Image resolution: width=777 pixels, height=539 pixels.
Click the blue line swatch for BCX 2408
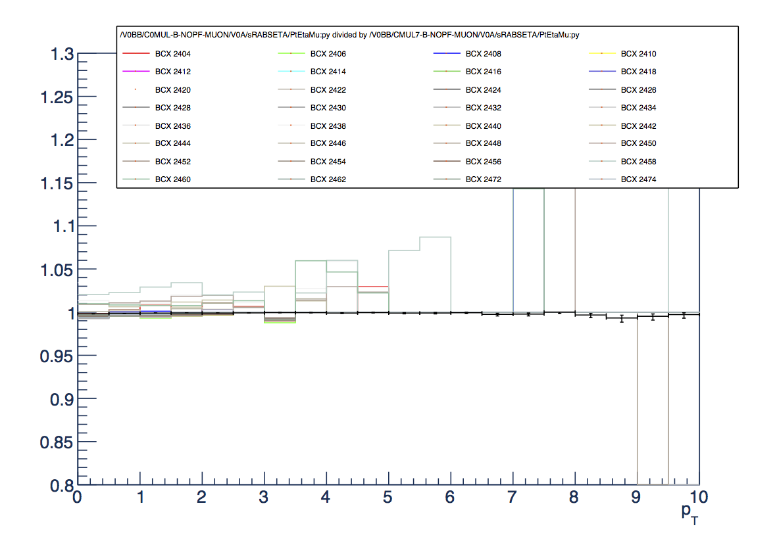tap(447, 53)
